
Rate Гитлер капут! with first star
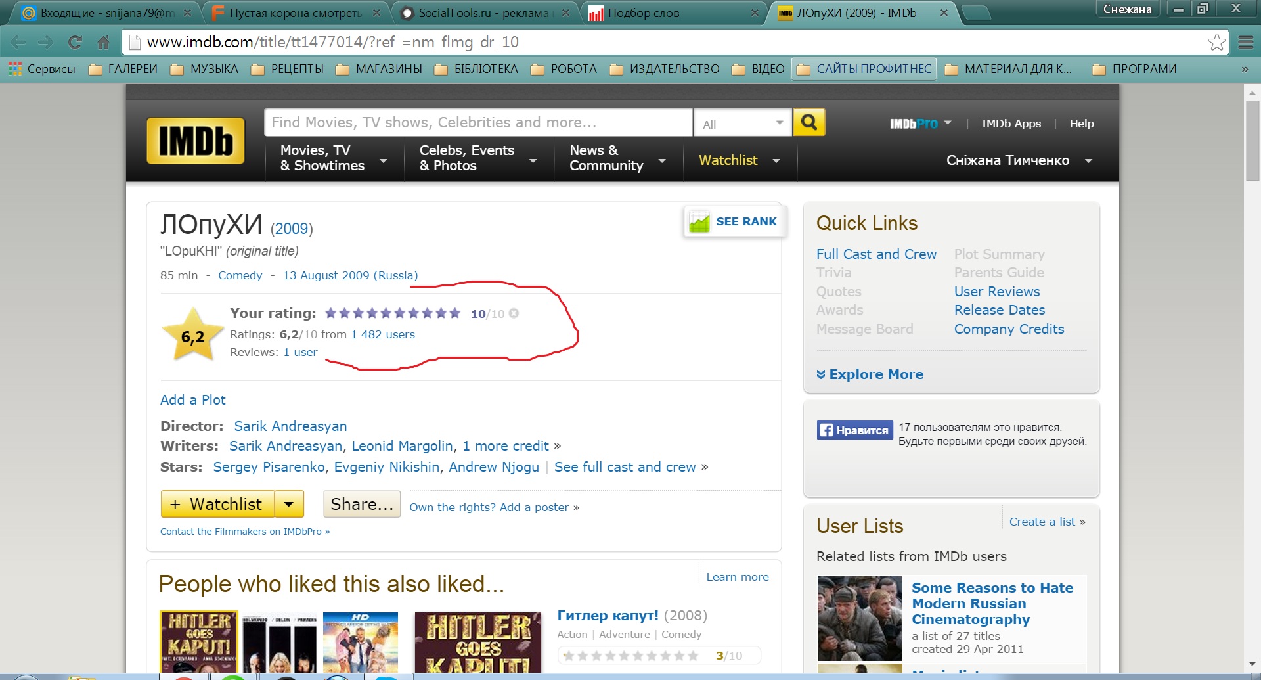[x=569, y=656]
